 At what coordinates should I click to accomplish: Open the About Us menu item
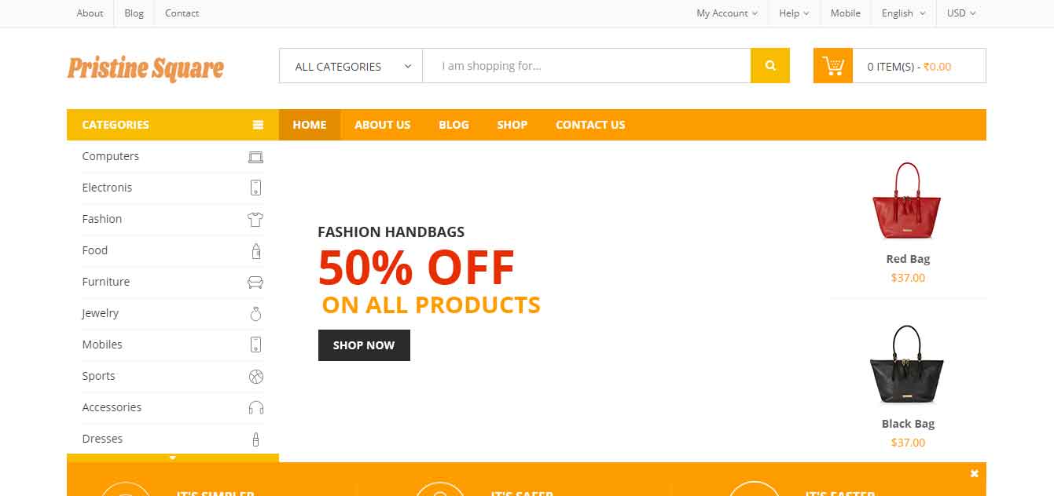(383, 125)
